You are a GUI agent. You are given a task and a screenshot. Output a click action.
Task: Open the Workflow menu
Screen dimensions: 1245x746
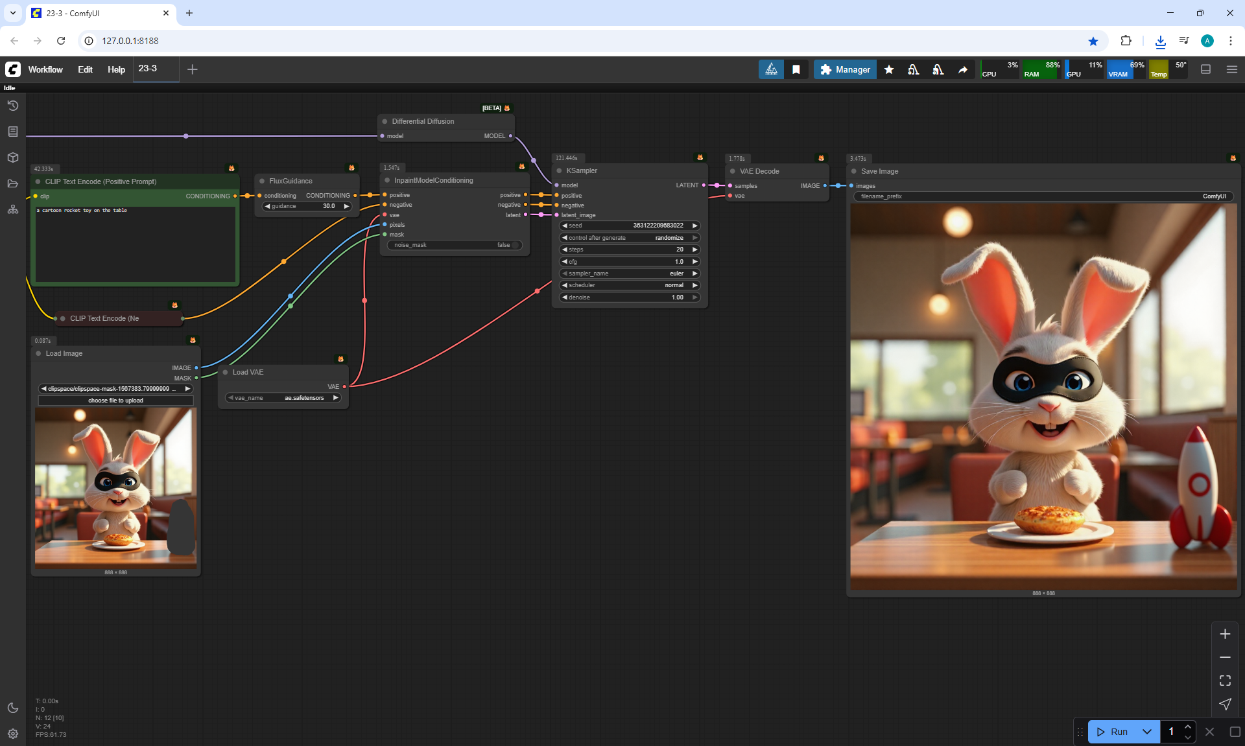(x=45, y=69)
